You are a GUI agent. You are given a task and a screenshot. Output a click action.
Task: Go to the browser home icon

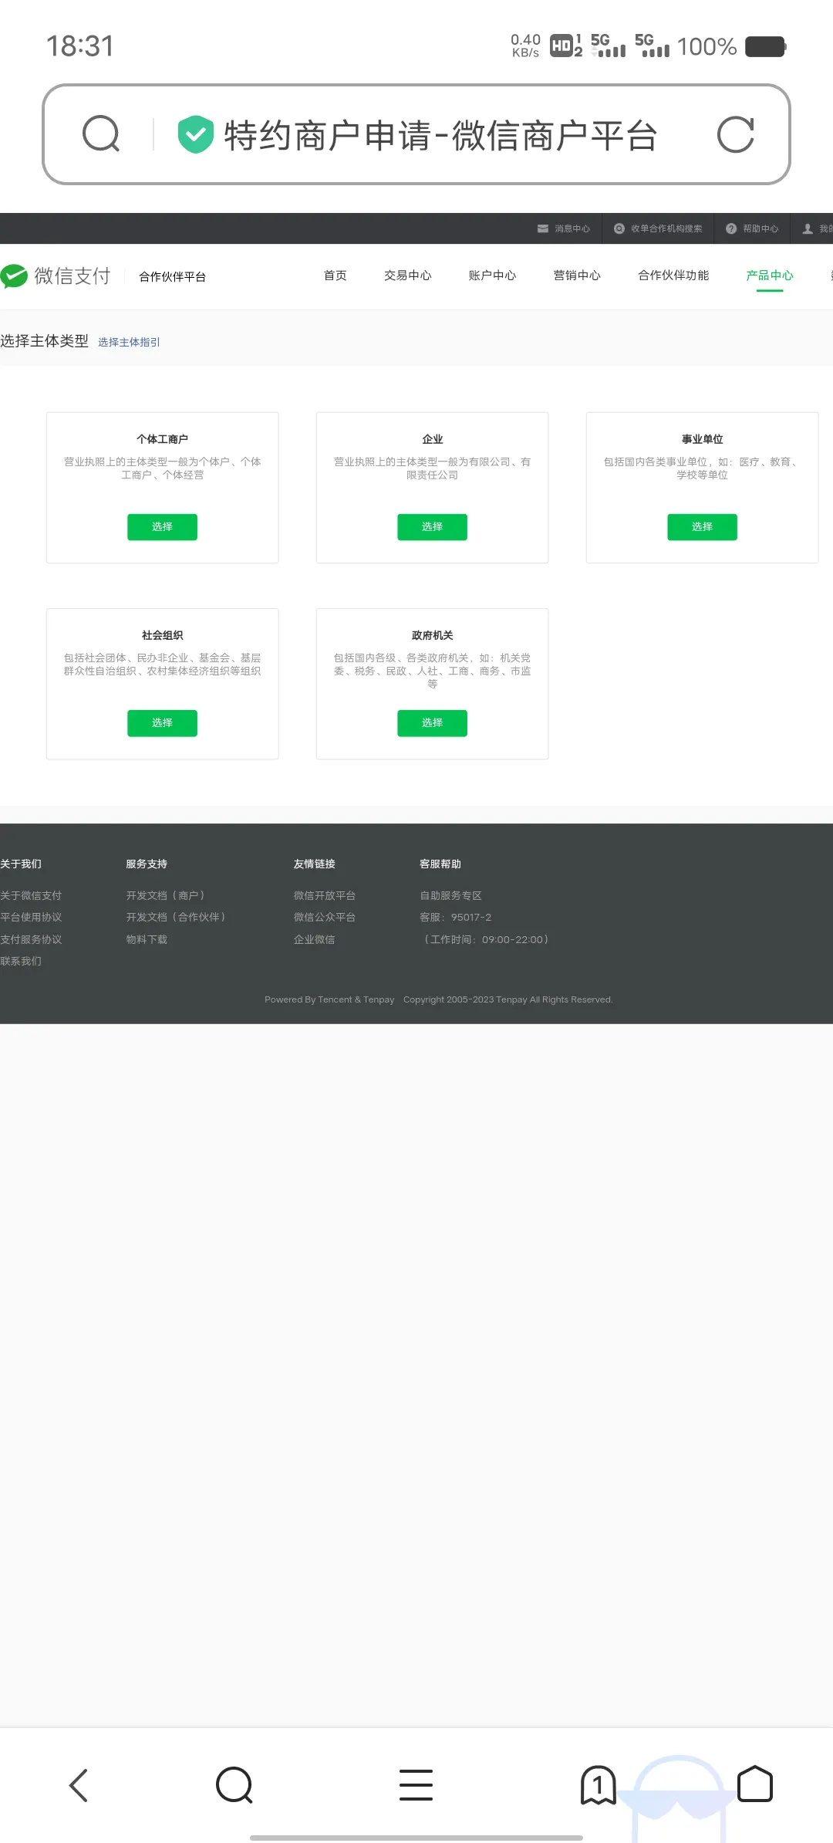coord(754,1784)
